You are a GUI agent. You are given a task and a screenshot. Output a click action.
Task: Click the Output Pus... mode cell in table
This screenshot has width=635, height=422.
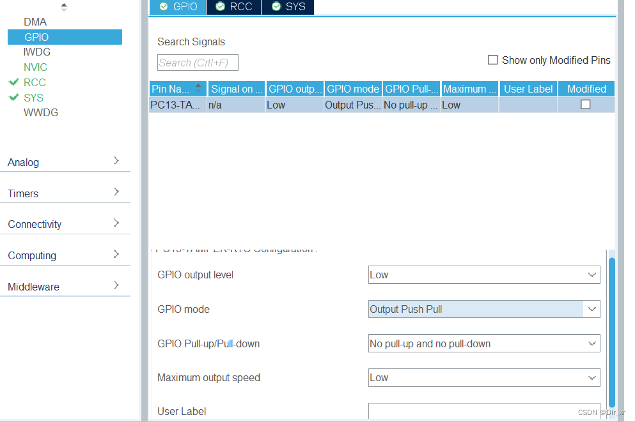click(353, 105)
